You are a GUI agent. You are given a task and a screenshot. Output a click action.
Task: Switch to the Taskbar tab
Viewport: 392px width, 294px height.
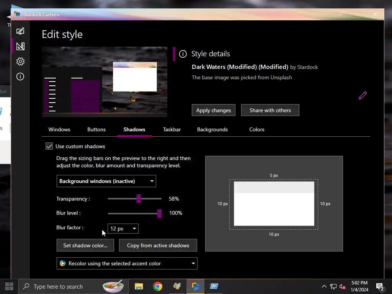click(x=172, y=129)
